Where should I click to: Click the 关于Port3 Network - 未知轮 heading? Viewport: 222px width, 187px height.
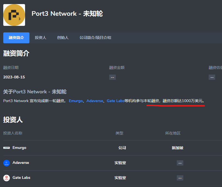click(x=35, y=92)
